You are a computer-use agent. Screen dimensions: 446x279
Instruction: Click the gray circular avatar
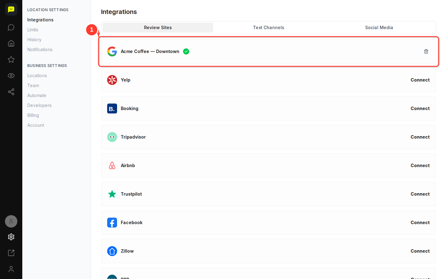pos(11,221)
